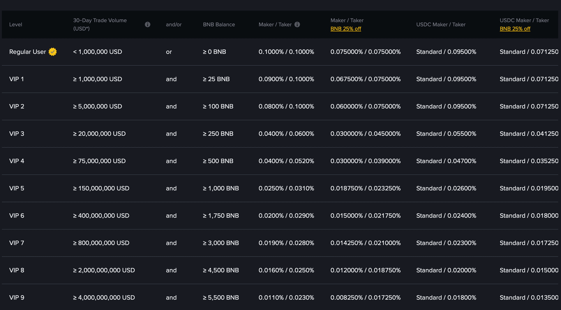Click the 30-Day Trade Volume header text
The image size is (561, 310).
tap(100, 21)
